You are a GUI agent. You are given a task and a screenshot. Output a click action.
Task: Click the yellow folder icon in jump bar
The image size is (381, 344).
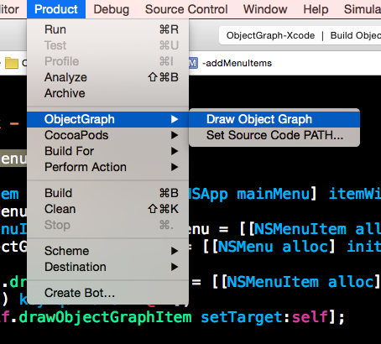[x=12, y=63]
